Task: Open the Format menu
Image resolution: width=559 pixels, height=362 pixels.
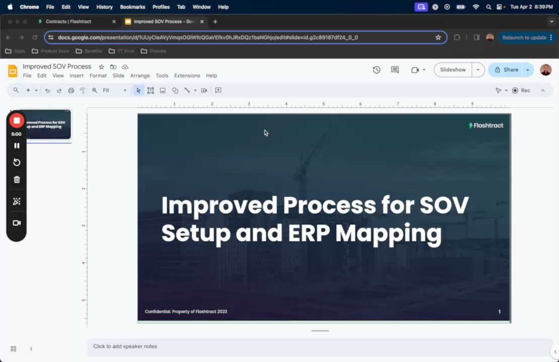Action: click(98, 75)
